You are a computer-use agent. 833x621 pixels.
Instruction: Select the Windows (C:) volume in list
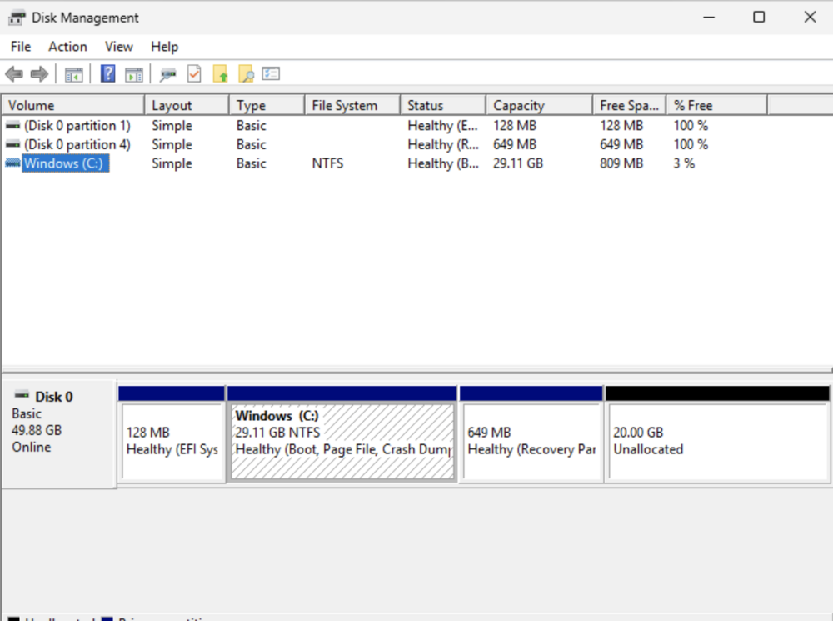coord(65,163)
